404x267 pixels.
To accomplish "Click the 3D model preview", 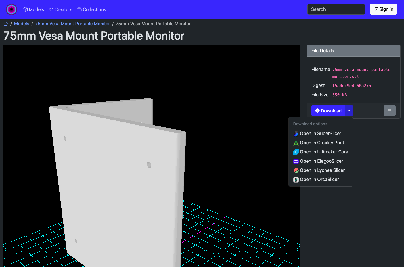I will pyautogui.click(x=152, y=156).
